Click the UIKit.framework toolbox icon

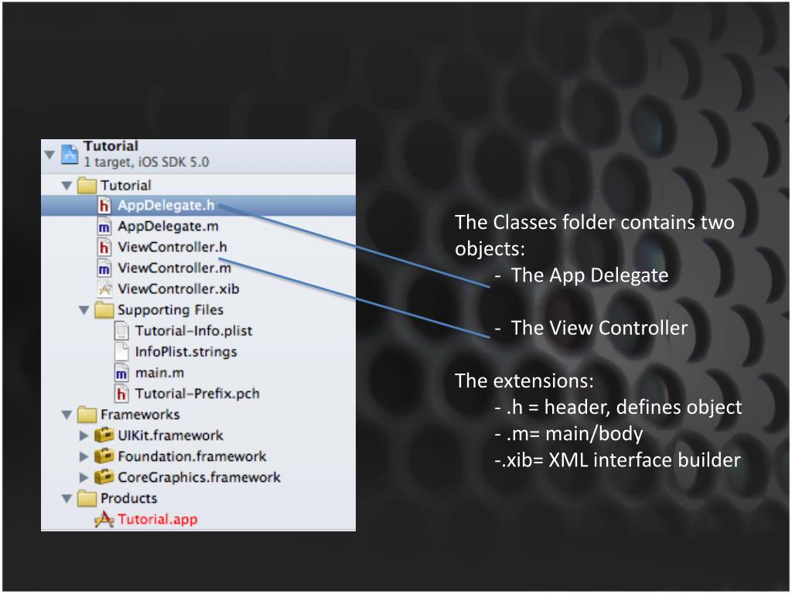(104, 435)
